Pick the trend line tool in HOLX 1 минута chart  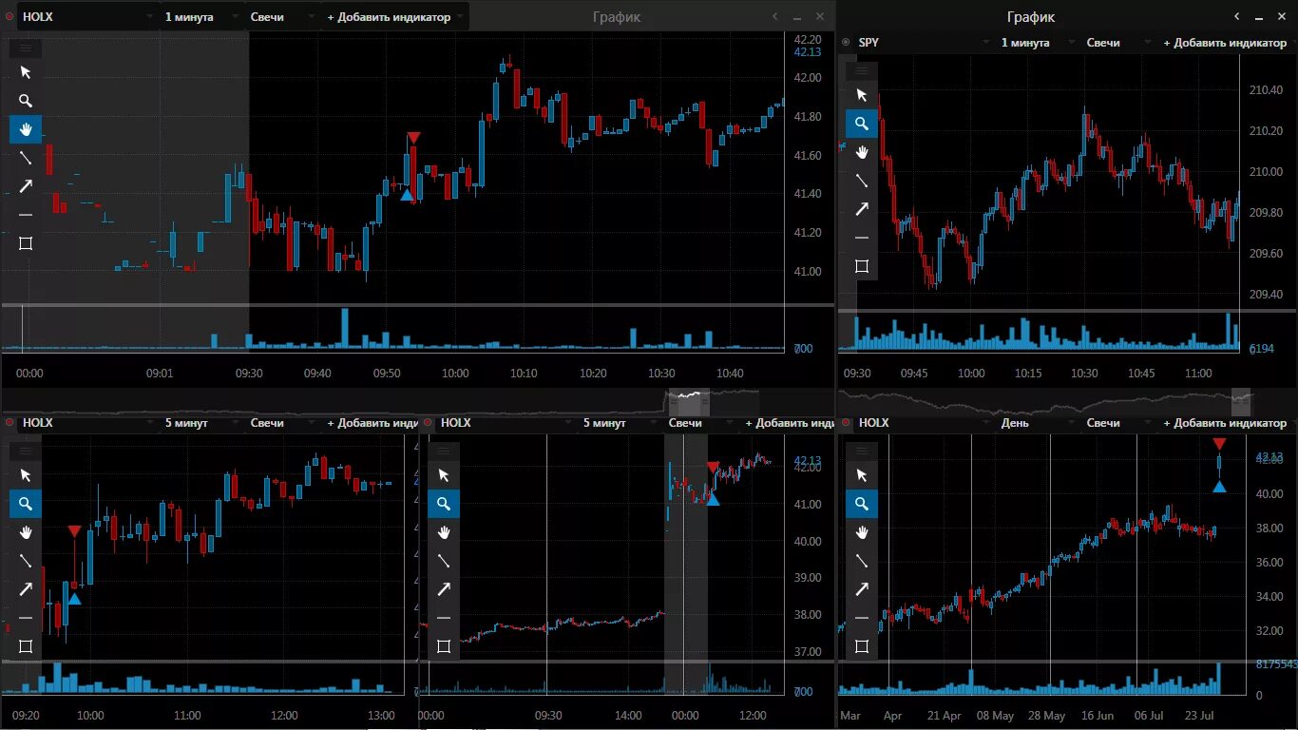(x=26, y=158)
